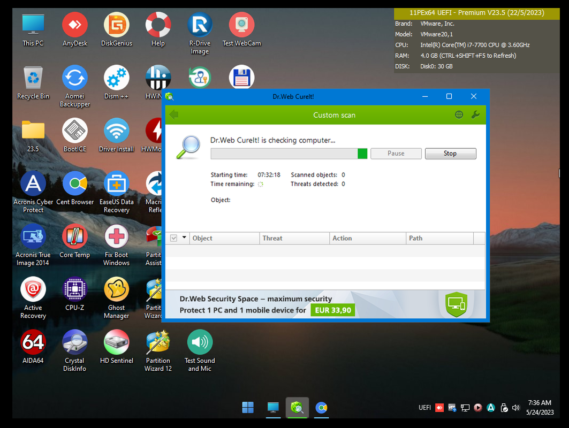Viewport: 569px width, 428px height.
Task: Launch R-Drive Image
Action: pyautogui.click(x=200, y=34)
